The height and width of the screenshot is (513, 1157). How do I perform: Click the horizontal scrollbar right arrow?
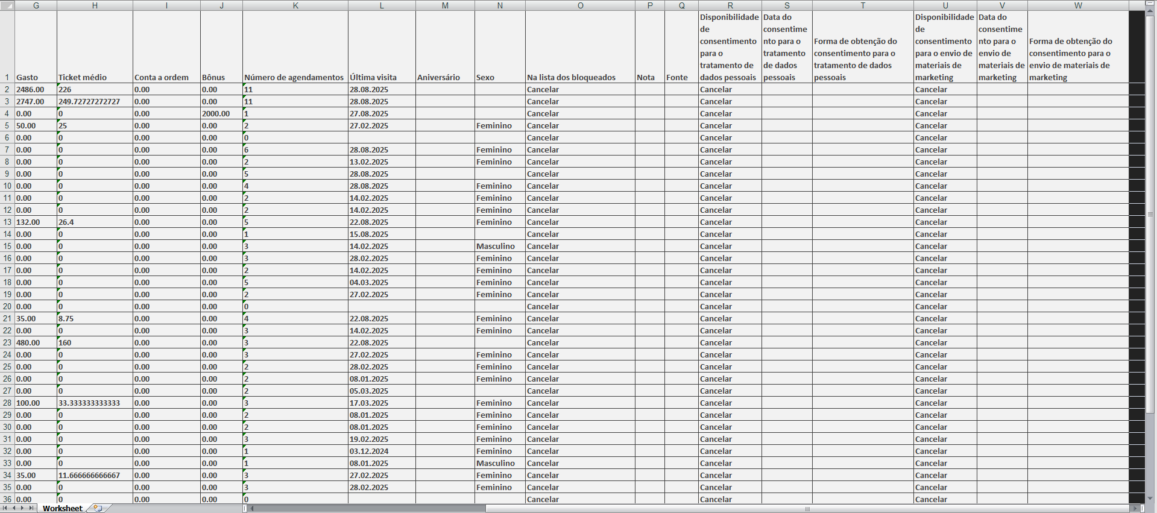[1135, 508]
